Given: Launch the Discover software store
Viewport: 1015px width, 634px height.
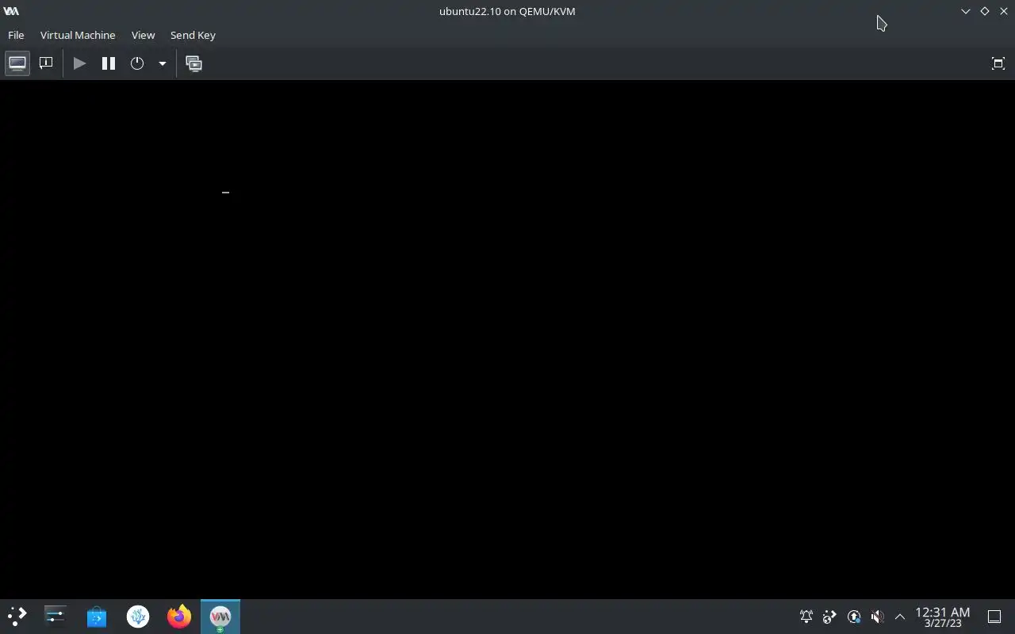Looking at the screenshot, I should pyautogui.click(x=97, y=617).
